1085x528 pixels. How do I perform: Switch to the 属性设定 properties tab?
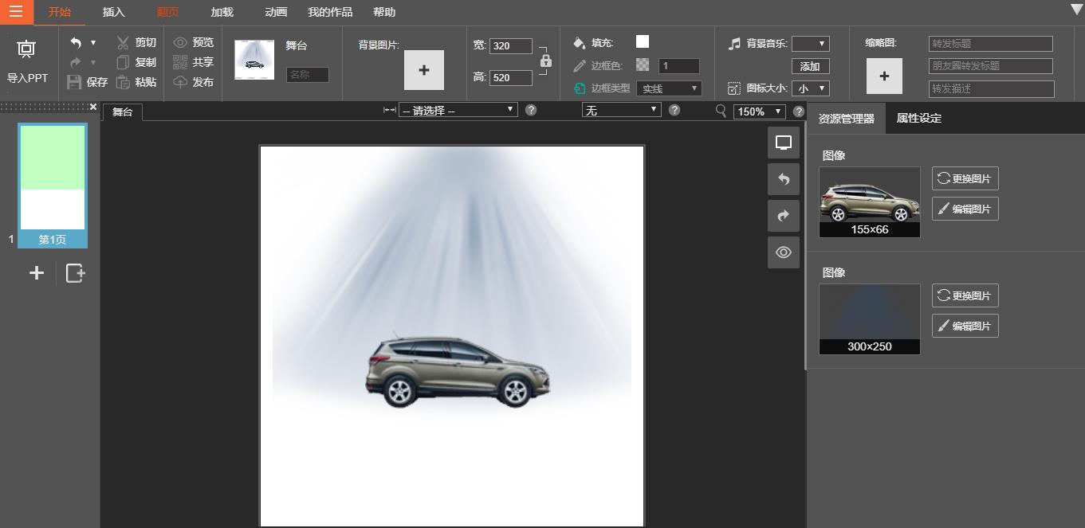click(x=918, y=118)
